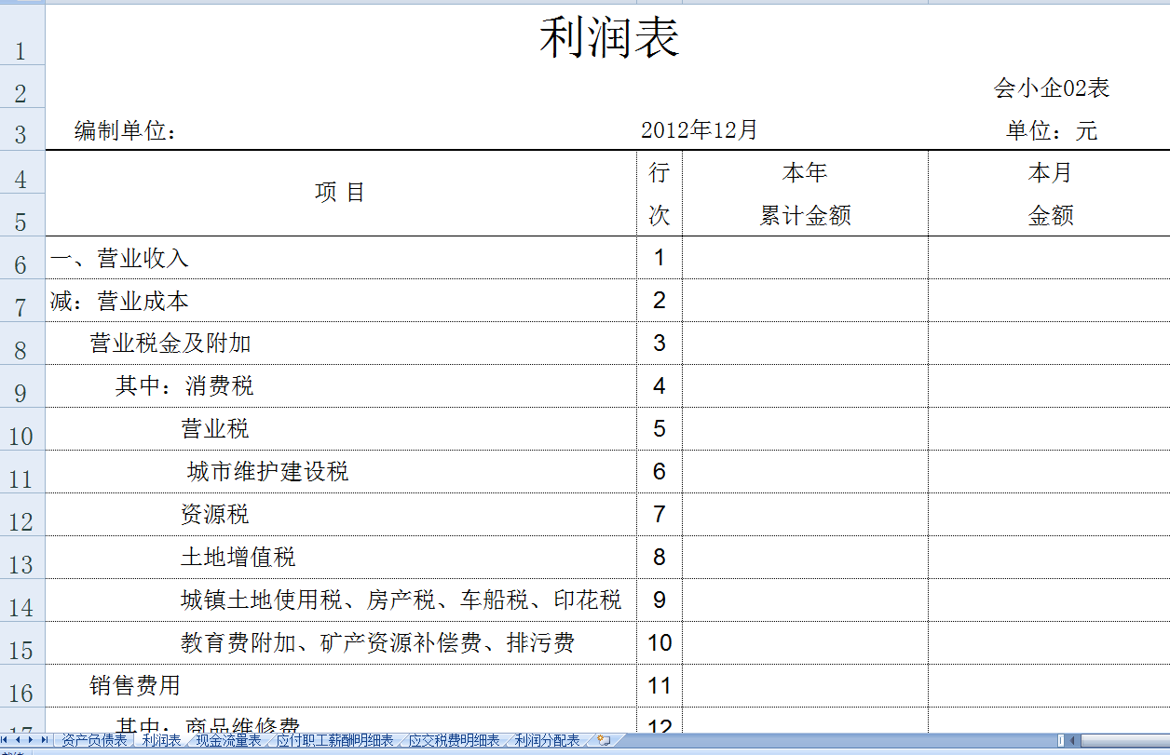This screenshot has height=755, width=1170.
Task: Click 本年累计金额 cell for 土地增值税
Action: pos(805,558)
